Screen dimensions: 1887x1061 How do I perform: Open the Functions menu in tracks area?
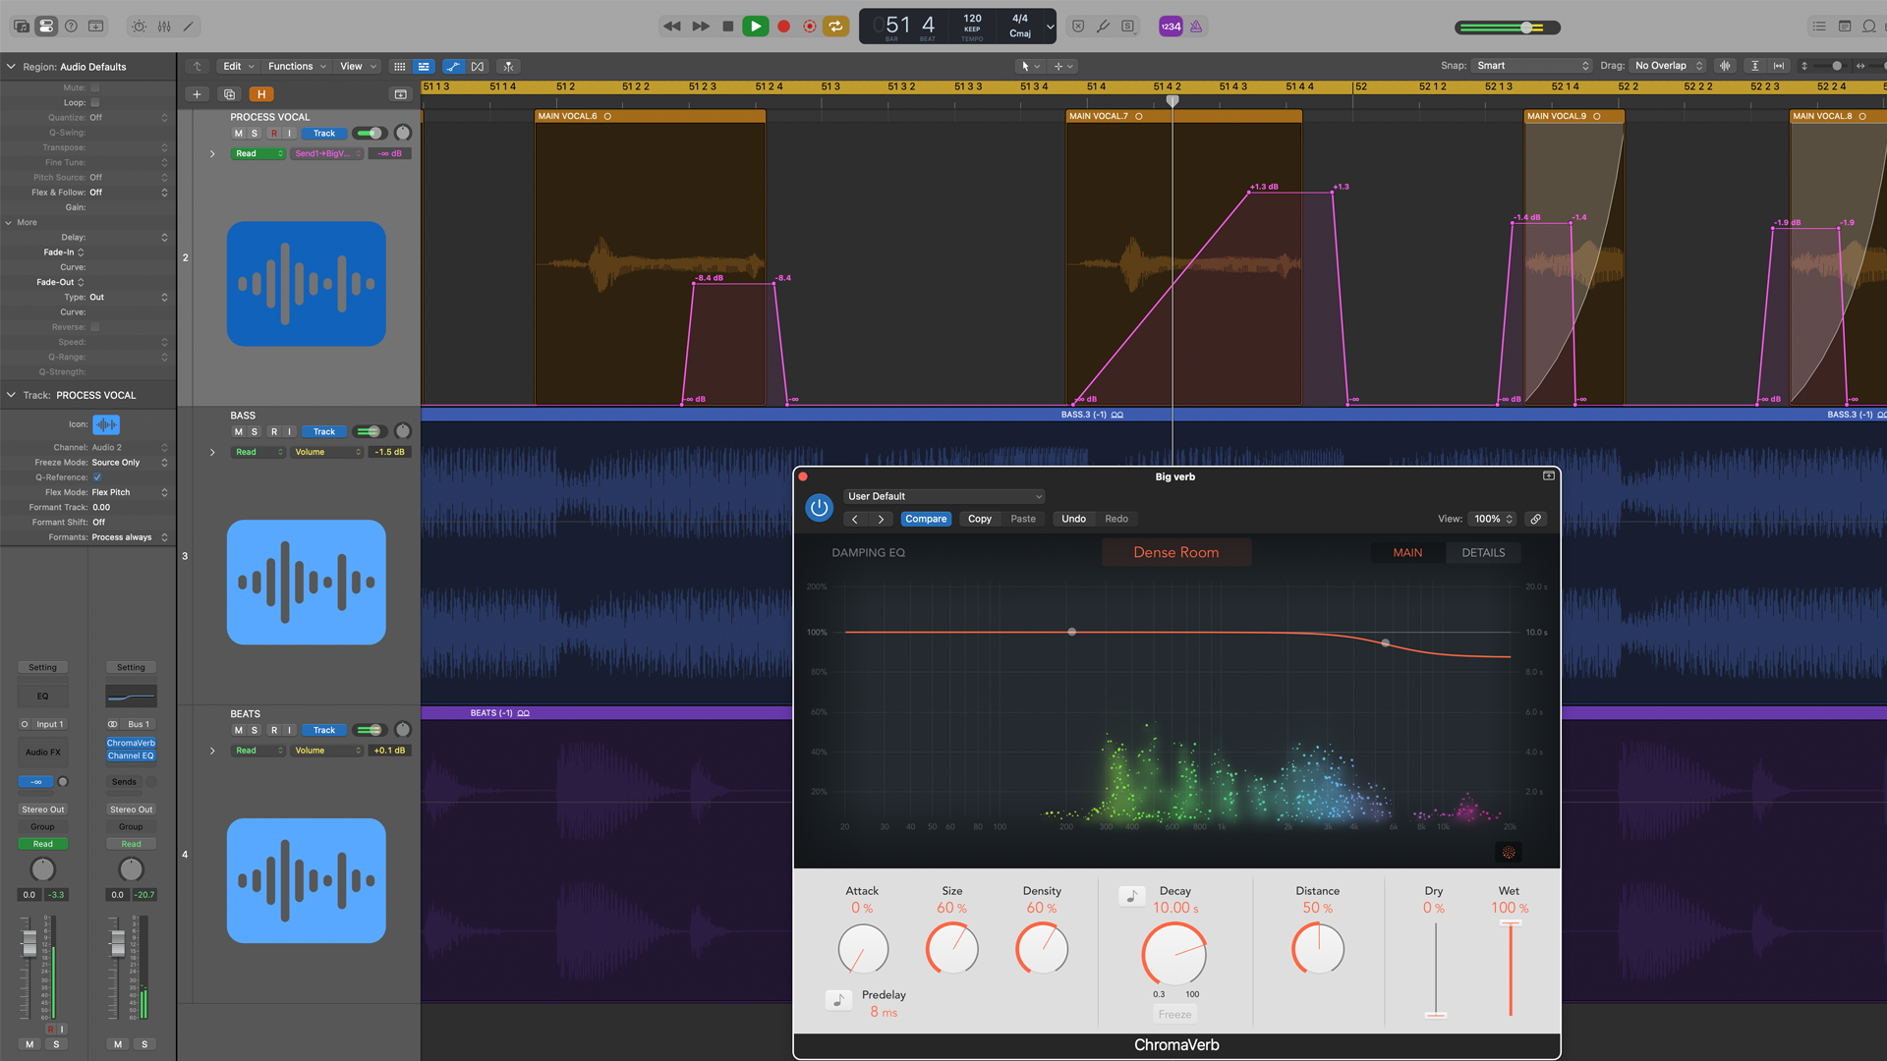click(x=297, y=66)
